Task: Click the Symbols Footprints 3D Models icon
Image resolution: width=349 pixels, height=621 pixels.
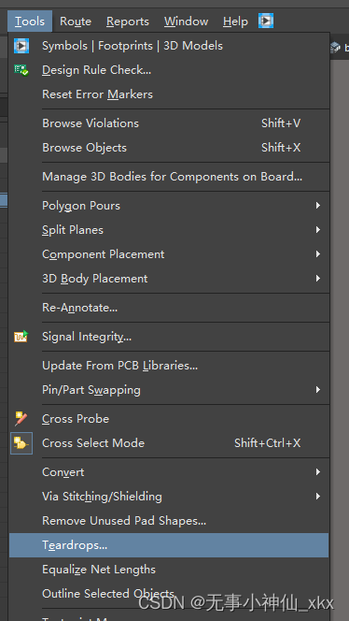Action: click(x=21, y=46)
